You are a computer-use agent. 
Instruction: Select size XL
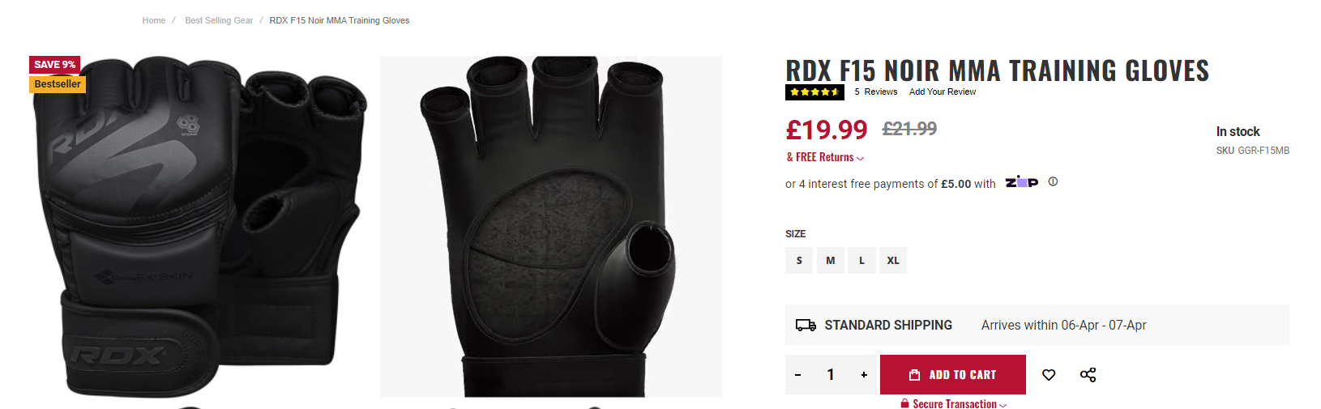coord(893,261)
